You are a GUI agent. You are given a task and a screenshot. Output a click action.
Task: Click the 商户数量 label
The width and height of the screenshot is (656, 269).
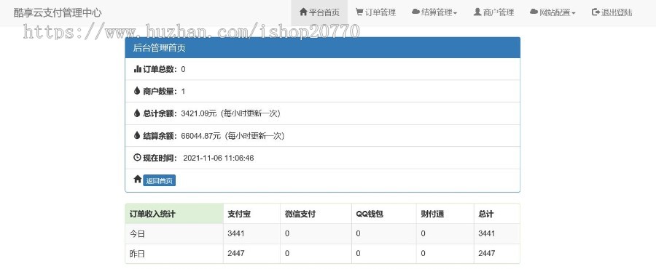160,92
